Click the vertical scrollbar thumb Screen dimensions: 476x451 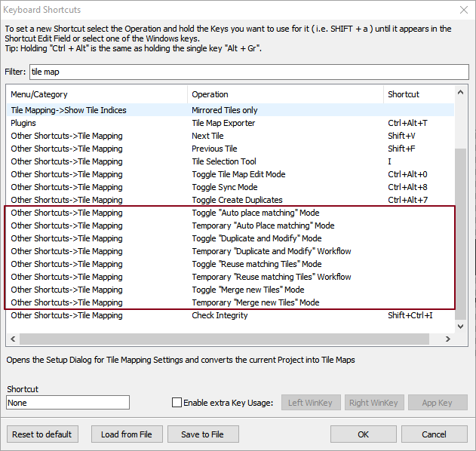click(x=460, y=234)
